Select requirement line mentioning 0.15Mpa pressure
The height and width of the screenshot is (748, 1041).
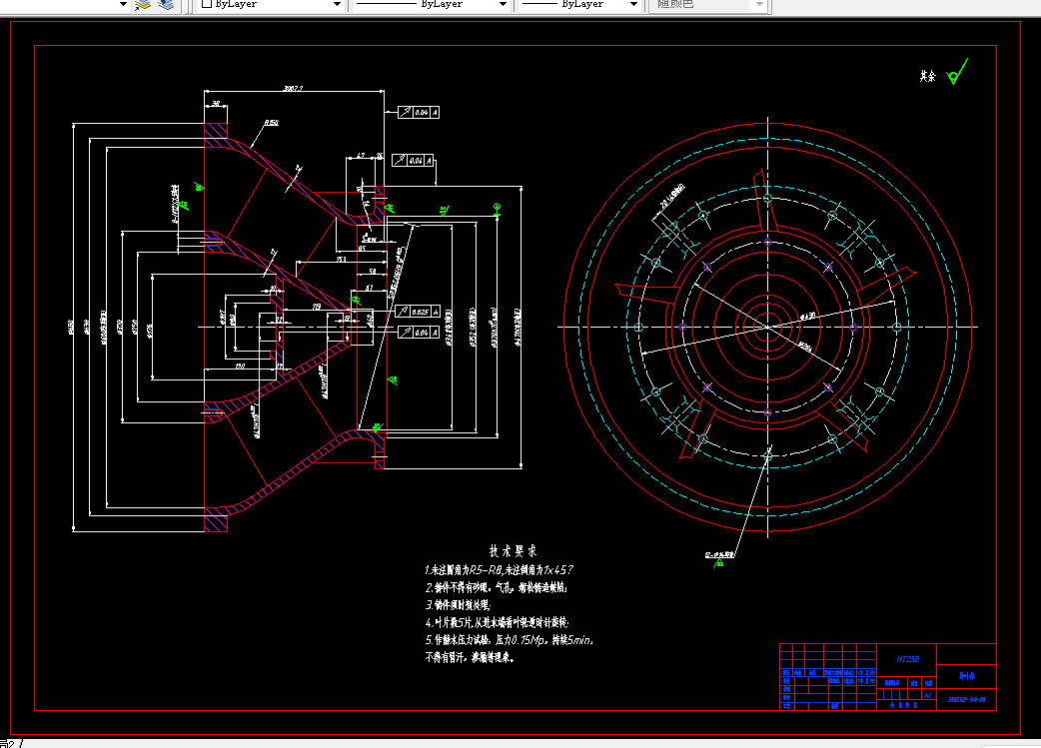coord(510,640)
